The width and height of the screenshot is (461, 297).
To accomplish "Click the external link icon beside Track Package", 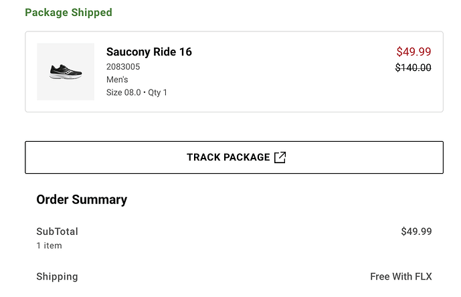I will (280, 157).
